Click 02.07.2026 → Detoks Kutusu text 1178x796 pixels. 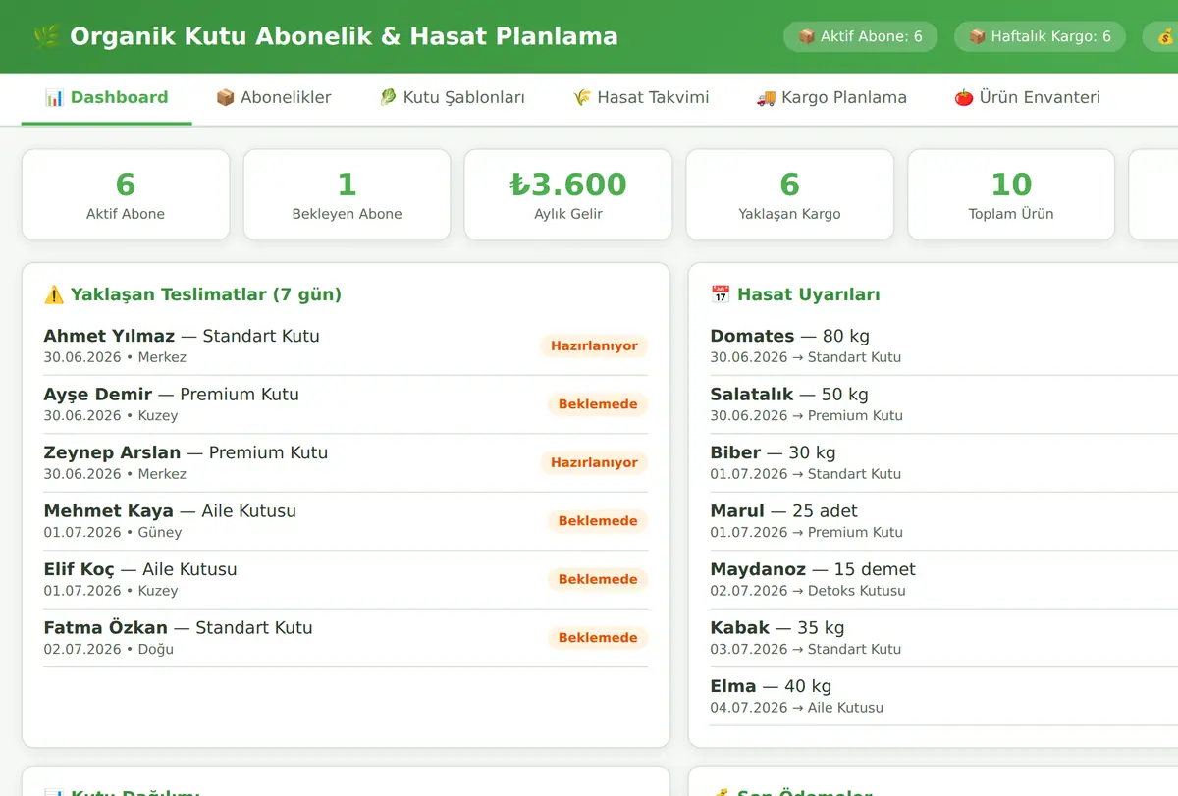(808, 590)
